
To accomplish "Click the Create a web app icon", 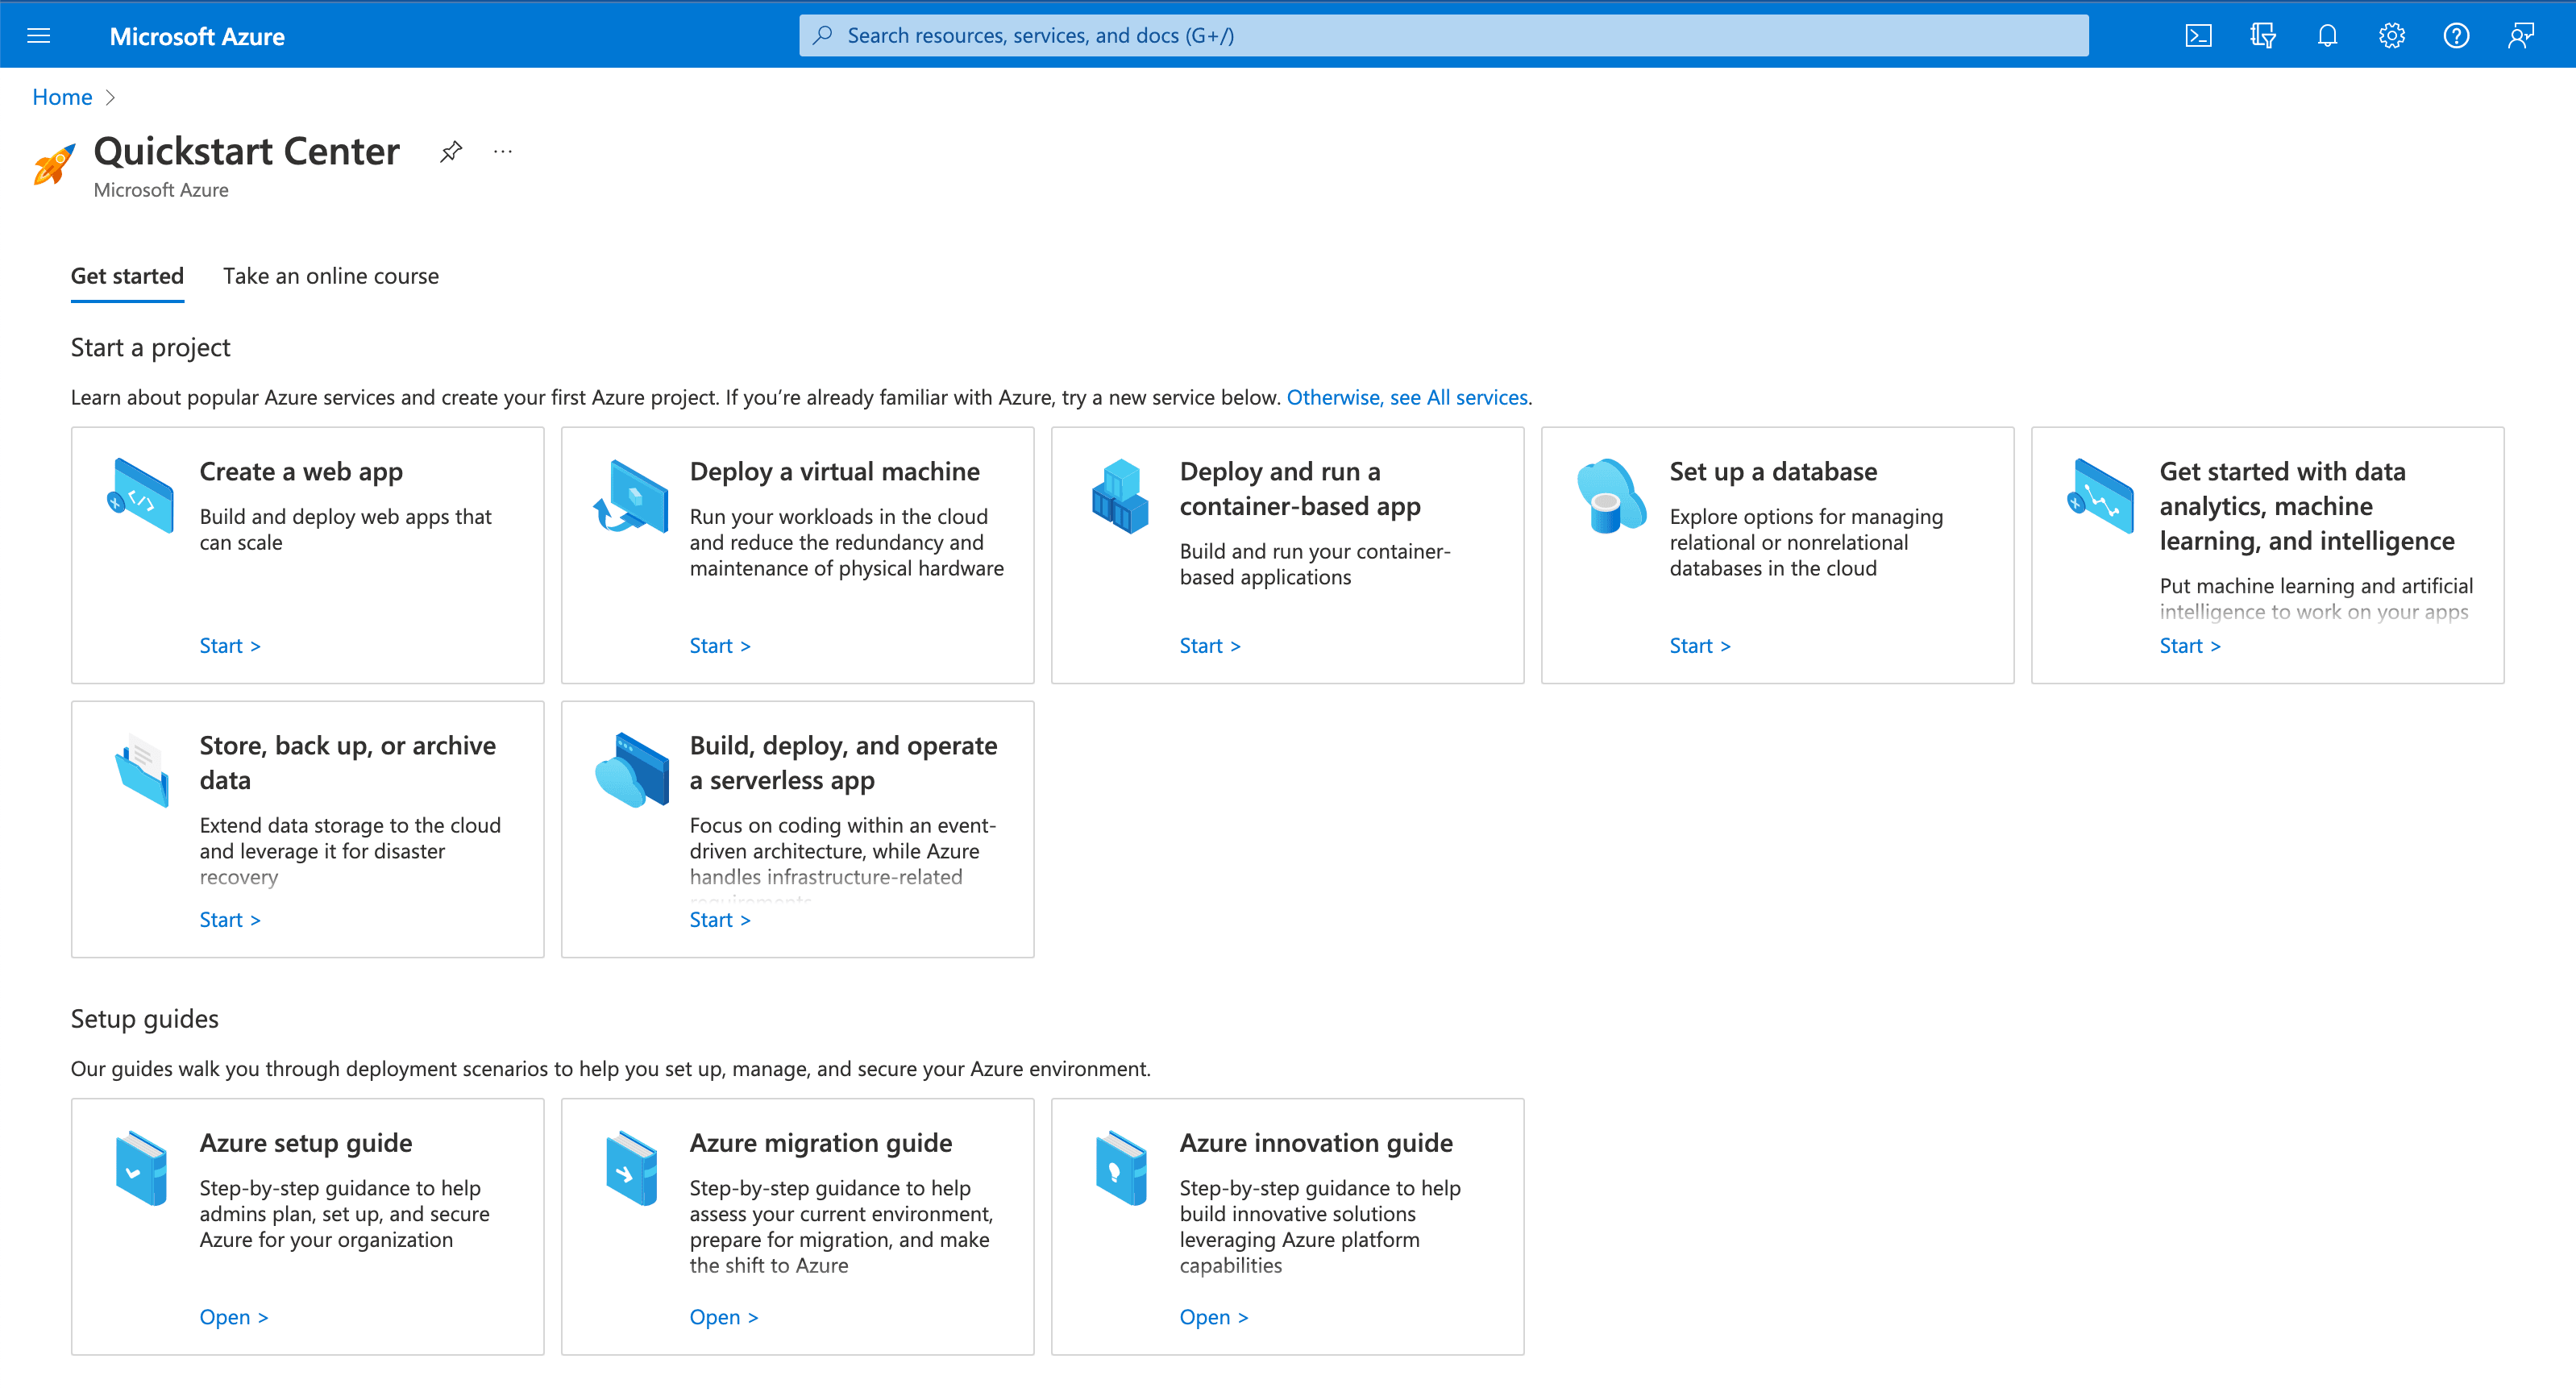I will 141,496.
